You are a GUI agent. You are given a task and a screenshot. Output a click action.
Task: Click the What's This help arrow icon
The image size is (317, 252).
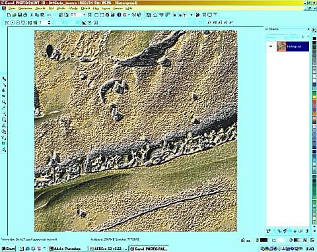[x=139, y=15]
